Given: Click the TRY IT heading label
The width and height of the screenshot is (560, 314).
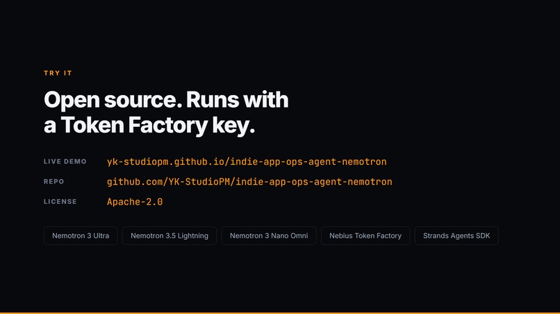Looking at the screenshot, I should (58, 73).
